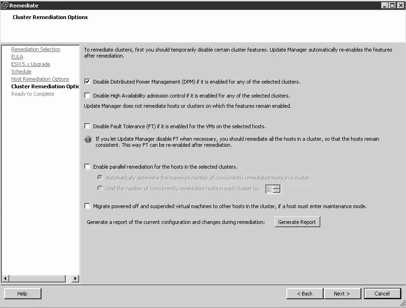
Task: Open the Schedule step link
Action: point(21,72)
